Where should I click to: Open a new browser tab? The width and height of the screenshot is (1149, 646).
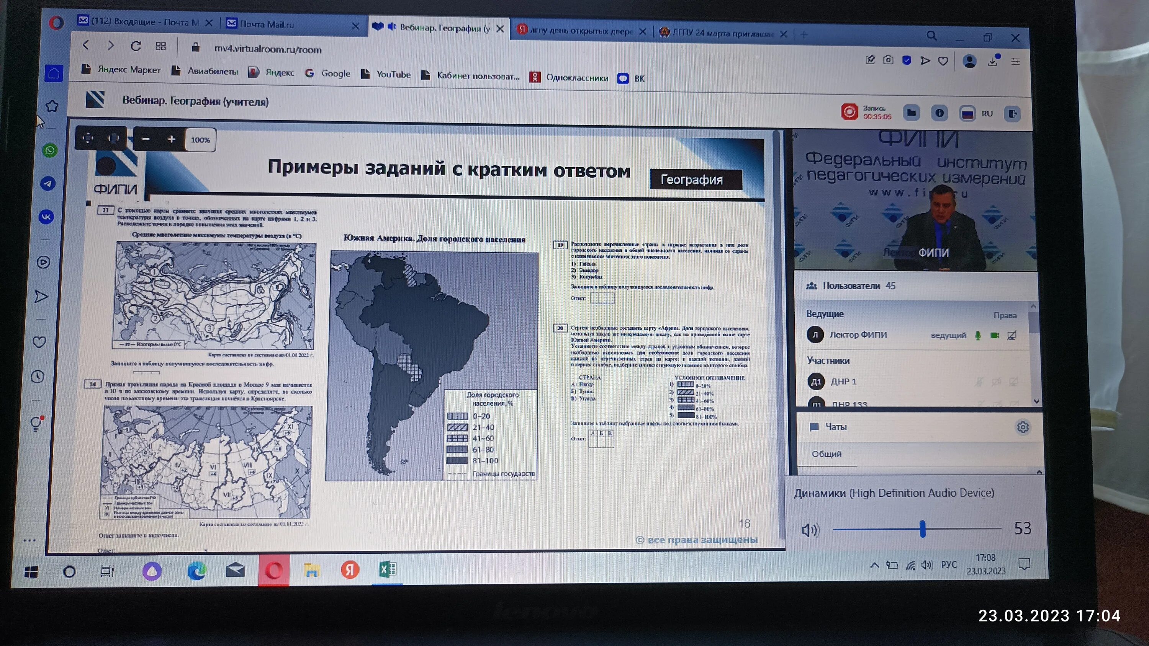804,34
